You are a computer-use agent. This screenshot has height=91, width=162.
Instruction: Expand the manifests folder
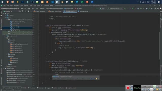pyautogui.click(x=5, y=16)
